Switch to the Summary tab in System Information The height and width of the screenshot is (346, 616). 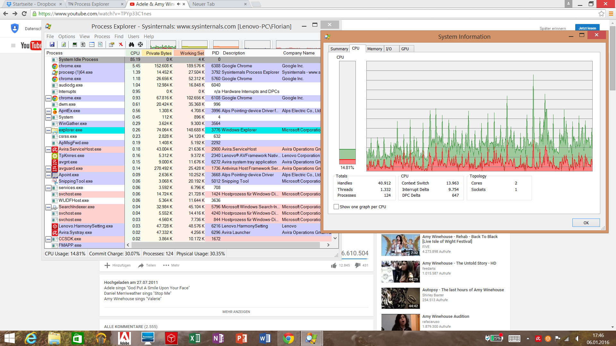coord(339,49)
